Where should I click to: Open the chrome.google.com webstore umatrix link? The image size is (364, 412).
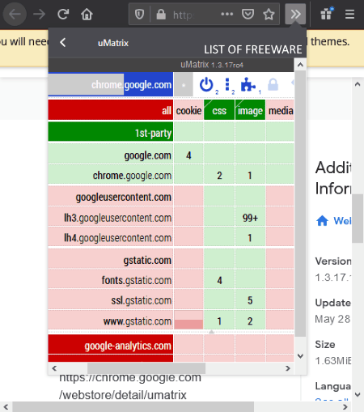130,386
